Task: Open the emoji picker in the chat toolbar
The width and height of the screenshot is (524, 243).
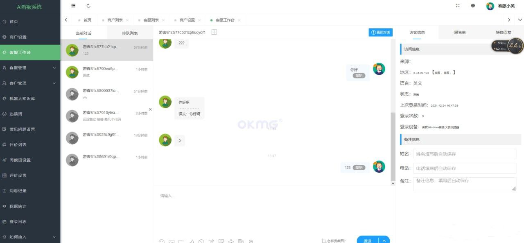Action: tap(162, 241)
